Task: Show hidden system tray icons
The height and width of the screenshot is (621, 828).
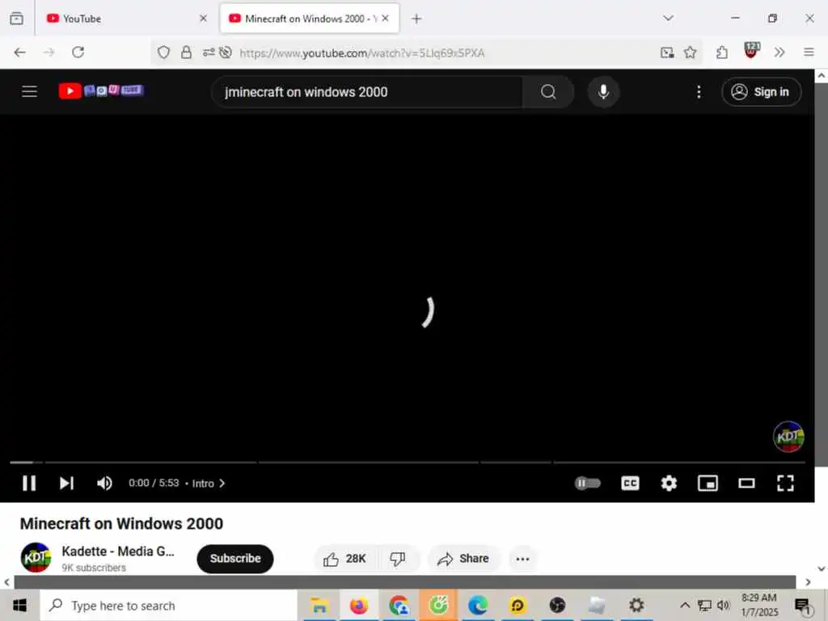Action: (x=685, y=605)
